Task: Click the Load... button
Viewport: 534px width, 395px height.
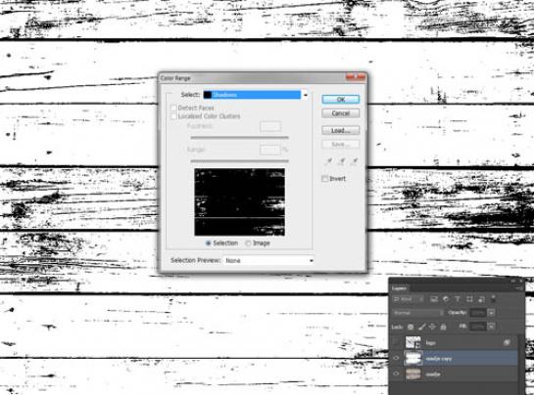Action: click(x=341, y=131)
